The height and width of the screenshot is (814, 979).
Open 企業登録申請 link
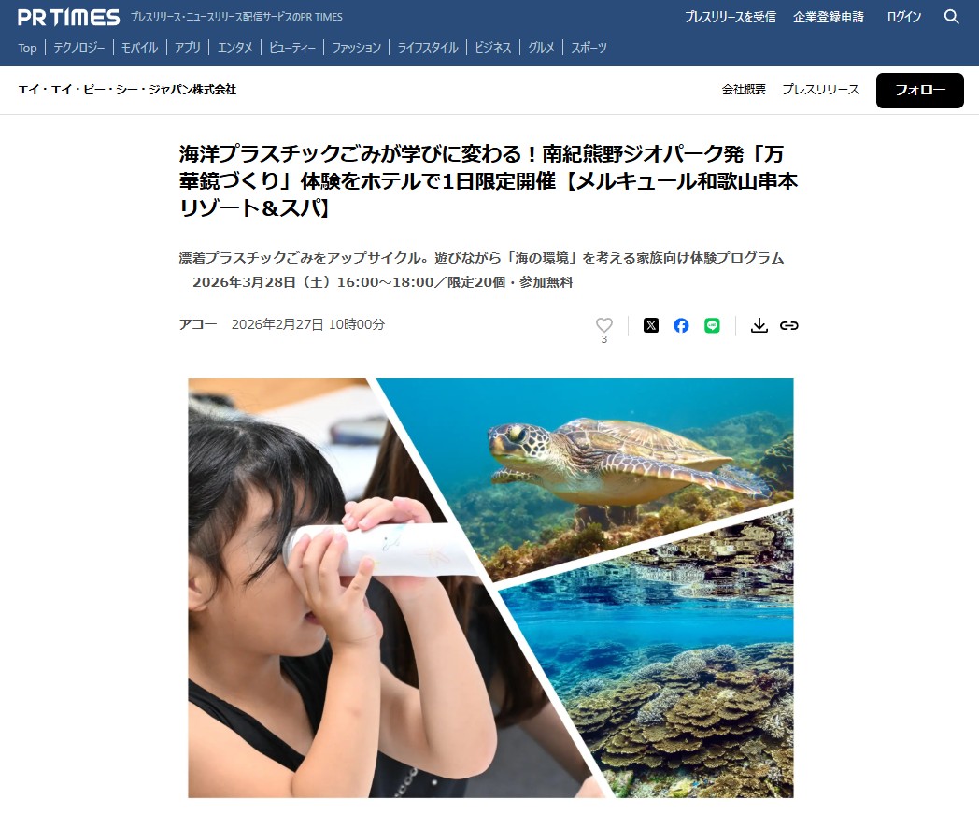tap(829, 17)
